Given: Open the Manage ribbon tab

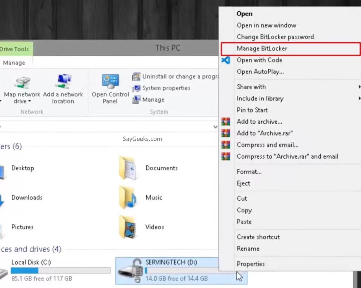Looking at the screenshot, I should [14, 63].
